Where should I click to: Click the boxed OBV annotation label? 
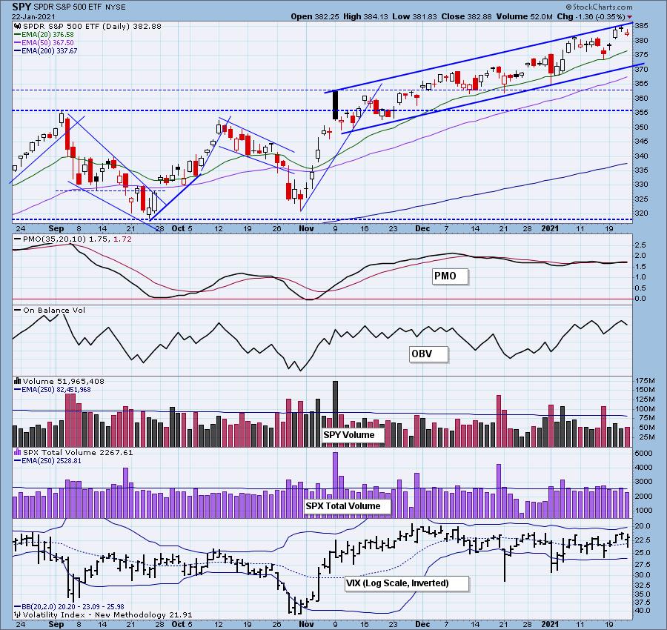tap(428, 354)
